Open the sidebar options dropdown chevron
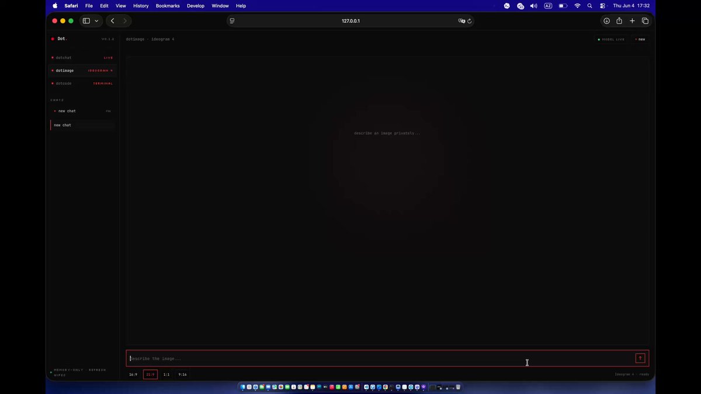The image size is (701, 394). pos(96,21)
